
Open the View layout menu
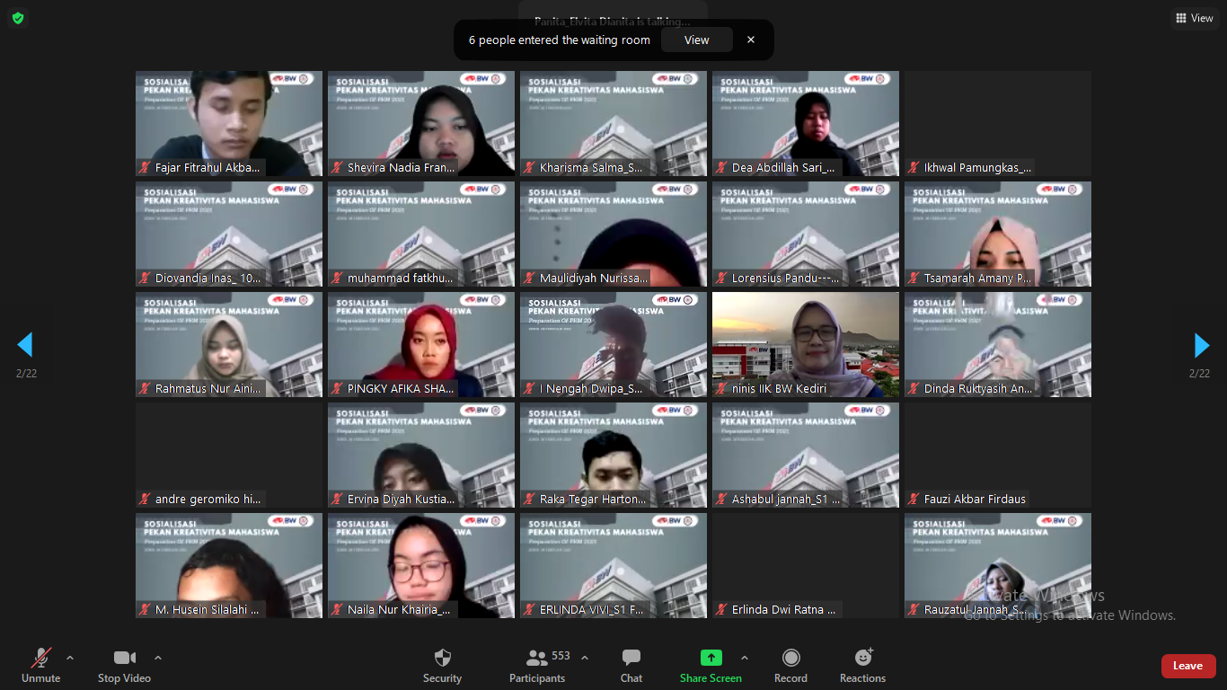click(x=1195, y=18)
